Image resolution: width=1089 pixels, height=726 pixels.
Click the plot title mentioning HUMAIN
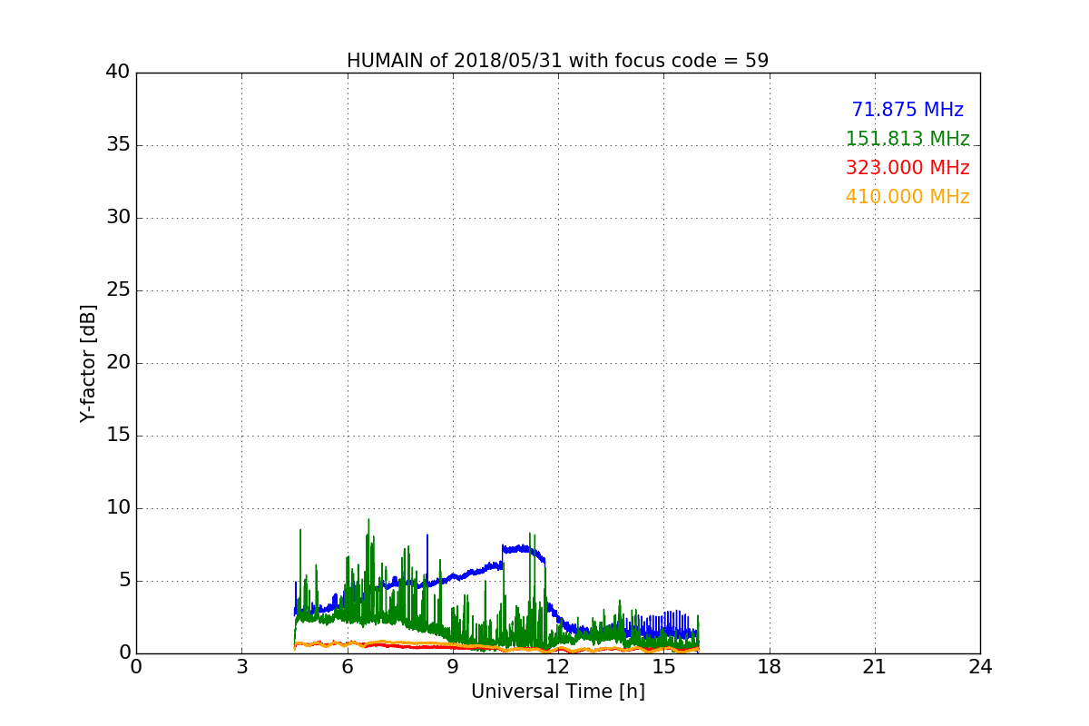557,61
